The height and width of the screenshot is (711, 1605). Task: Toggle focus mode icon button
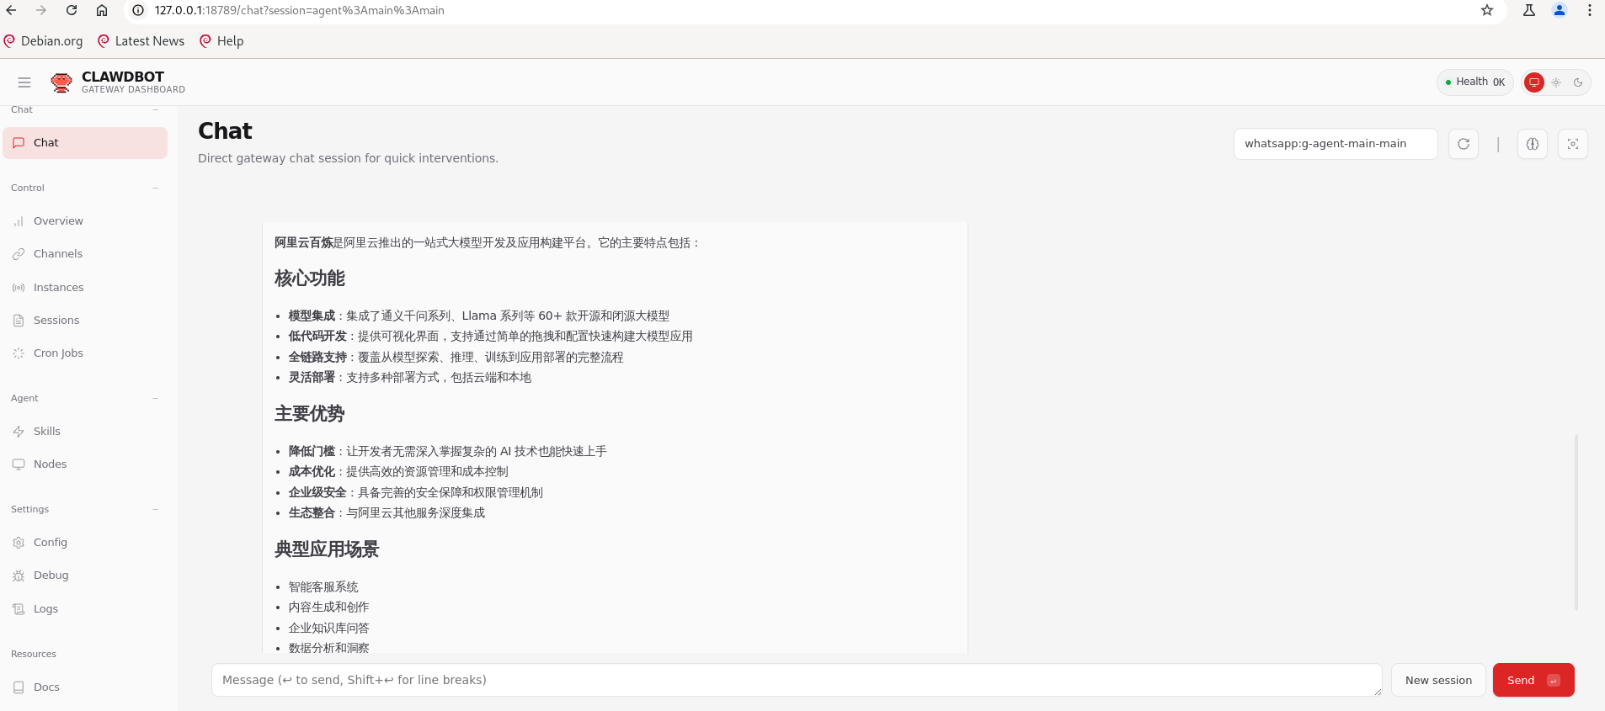point(1573,144)
